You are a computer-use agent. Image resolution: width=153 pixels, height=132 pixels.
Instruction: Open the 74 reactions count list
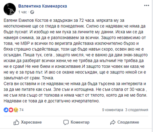pos(21,110)
